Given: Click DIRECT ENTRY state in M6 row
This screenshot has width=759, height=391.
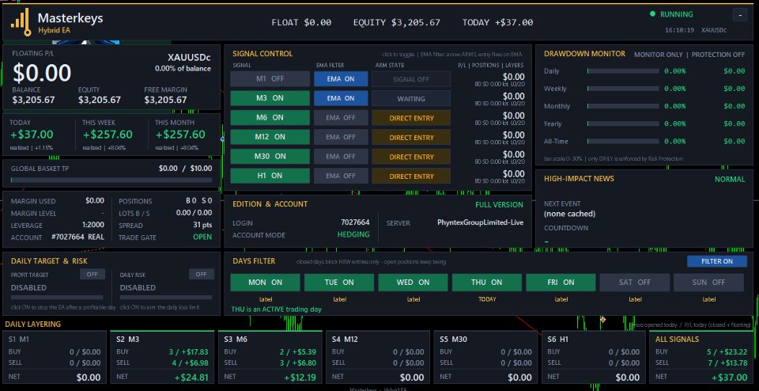Looking at the screenshot, I should 411,118.
